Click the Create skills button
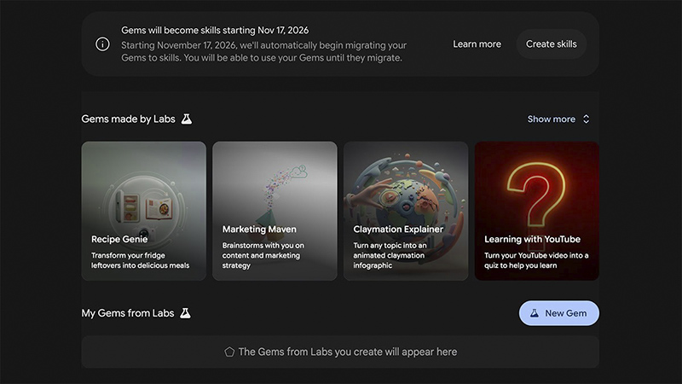Image resolution: width=682 pixels, height=384 pixels. 551,44
